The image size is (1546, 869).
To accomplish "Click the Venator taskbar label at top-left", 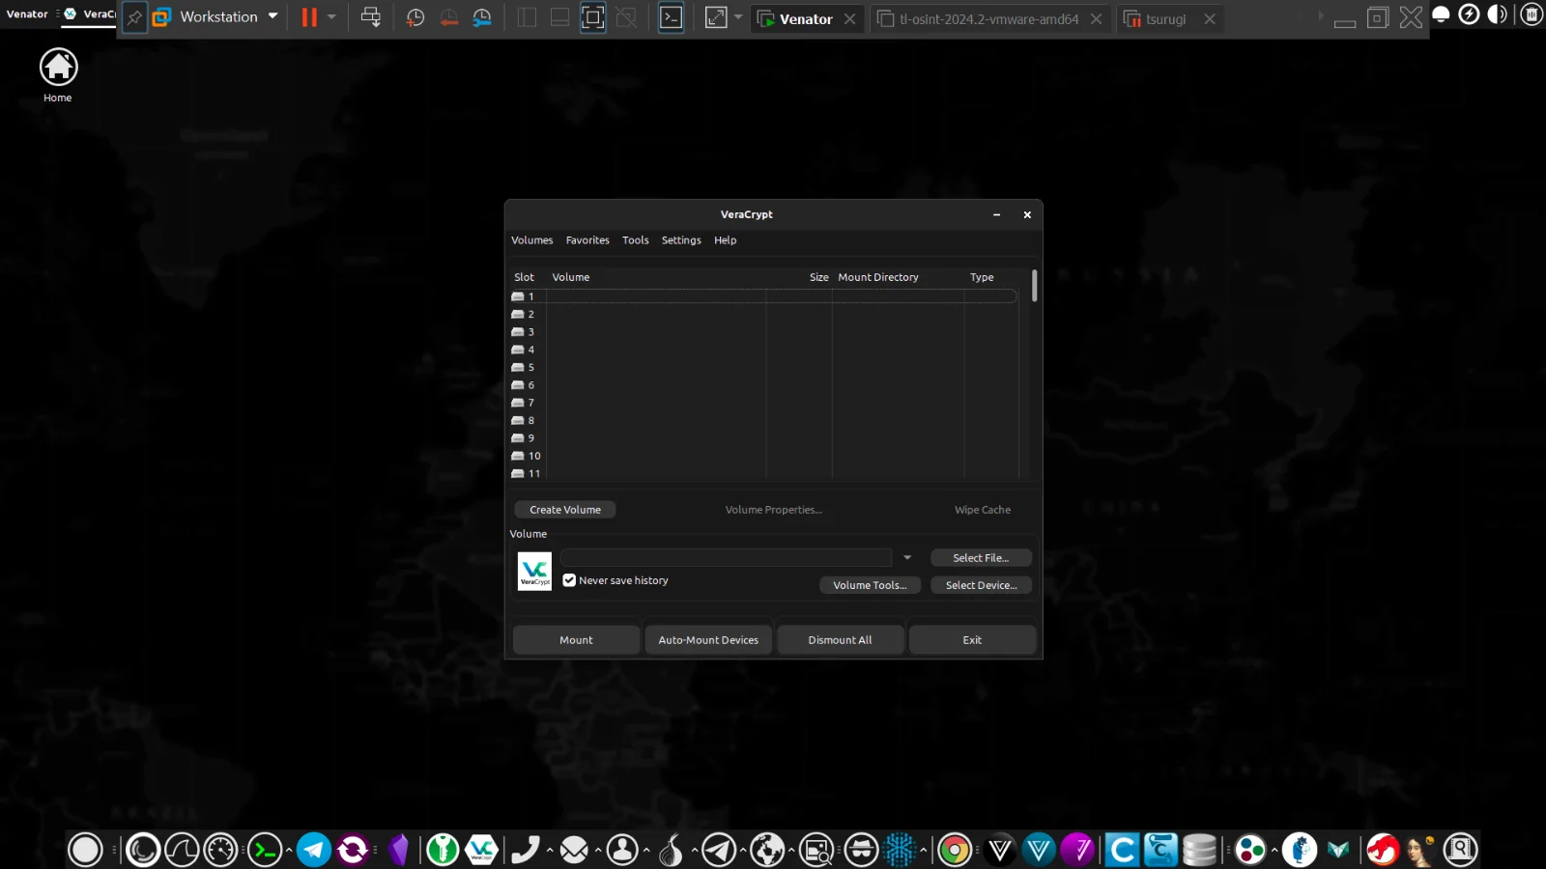I will [27, 14].
